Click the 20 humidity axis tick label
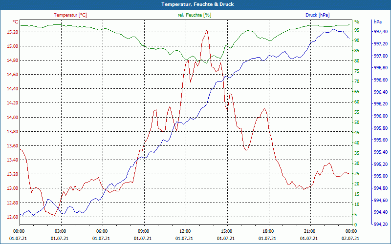The height and width of the screenshot is (244, 391). [357, 184]
